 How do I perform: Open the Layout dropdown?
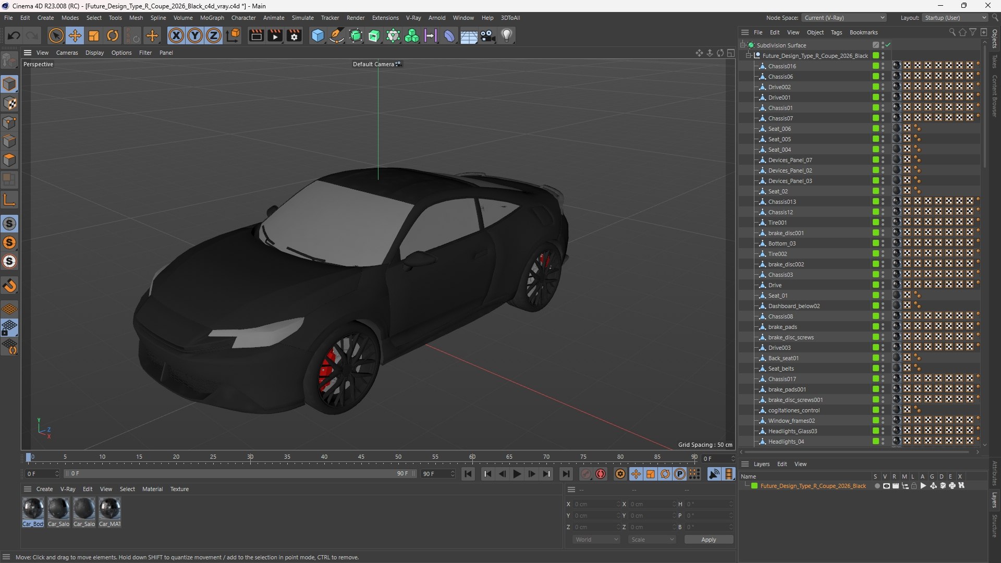tap(955, 18)
